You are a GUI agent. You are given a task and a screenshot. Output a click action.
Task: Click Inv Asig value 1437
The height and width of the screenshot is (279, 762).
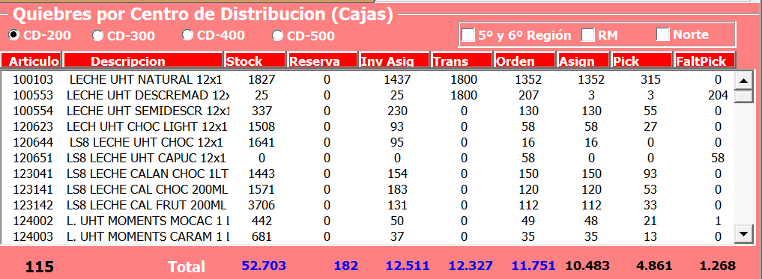[397, 79]
